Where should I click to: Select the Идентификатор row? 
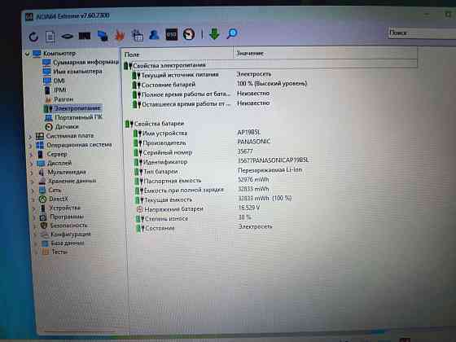tap(165, 162)
